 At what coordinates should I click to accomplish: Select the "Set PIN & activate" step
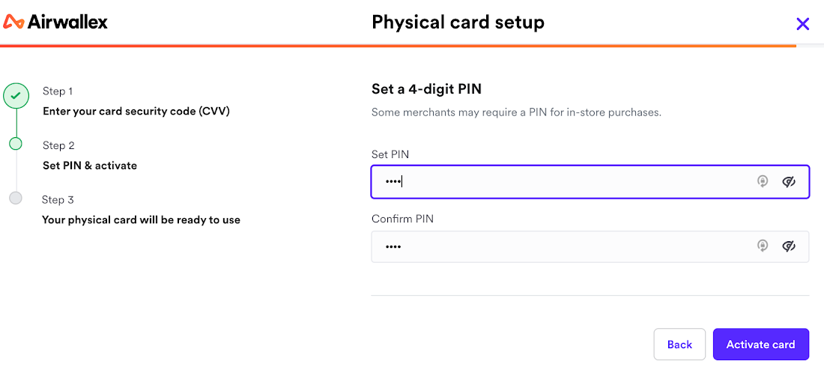pos(90,166)
